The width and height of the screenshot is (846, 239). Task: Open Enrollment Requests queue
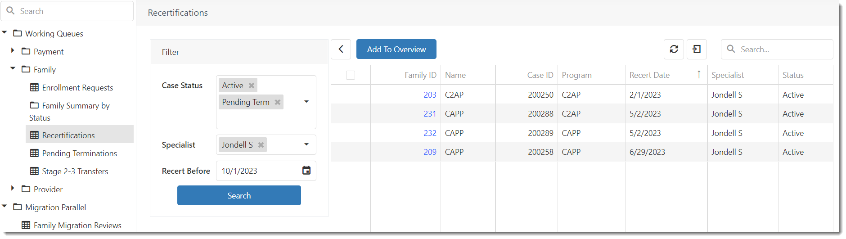tap(77, 88)
